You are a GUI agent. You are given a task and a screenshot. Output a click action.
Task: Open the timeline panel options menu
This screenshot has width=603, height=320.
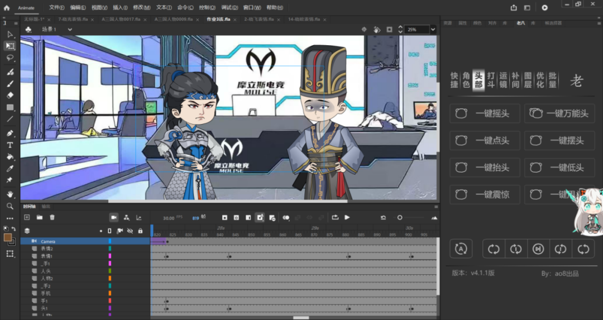(436, 206)
